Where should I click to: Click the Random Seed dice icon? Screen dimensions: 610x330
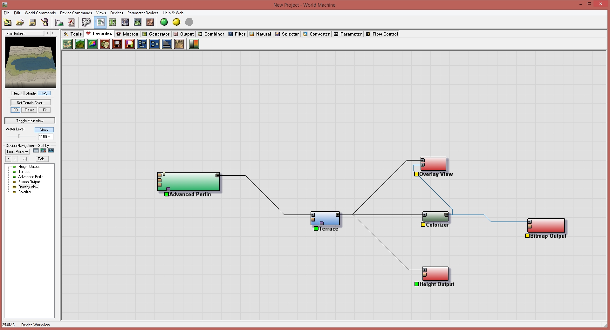pos(86,22)
